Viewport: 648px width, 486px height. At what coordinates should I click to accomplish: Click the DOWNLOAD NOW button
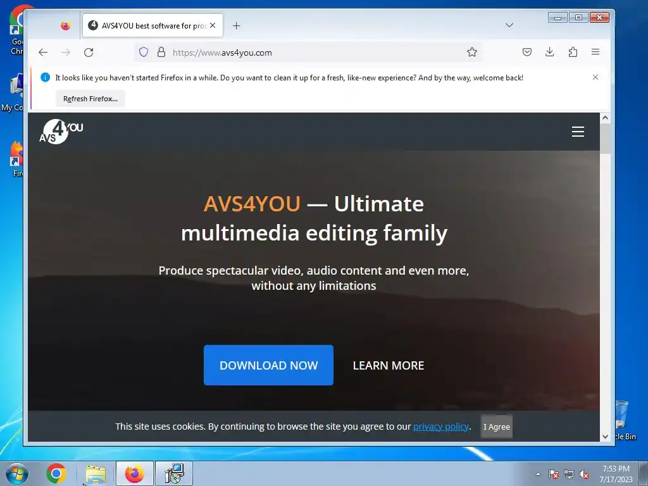[x=268, y=365]
